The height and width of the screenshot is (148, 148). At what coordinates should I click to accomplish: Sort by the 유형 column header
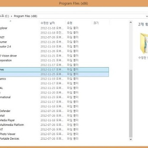coord(70,23)
